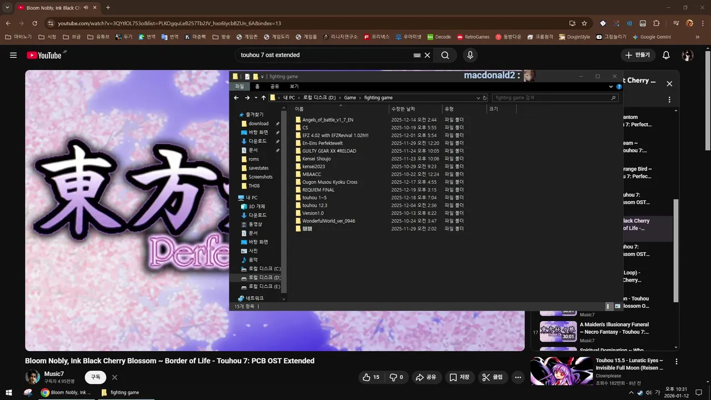Open the playlist panel three-dot menu

click(669, 100)
